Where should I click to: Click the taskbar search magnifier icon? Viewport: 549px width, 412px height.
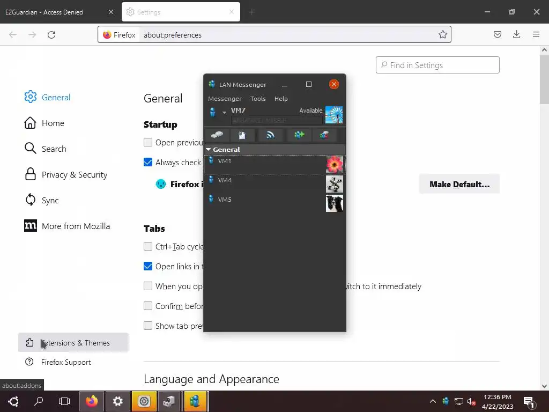point(39,401)
